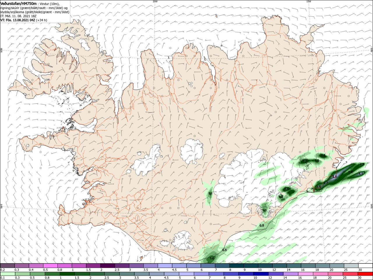Click the 'VT: Fös. 13.08.2021 04Z' valid time
The image size is (373, 280).
tap(18, 20)
